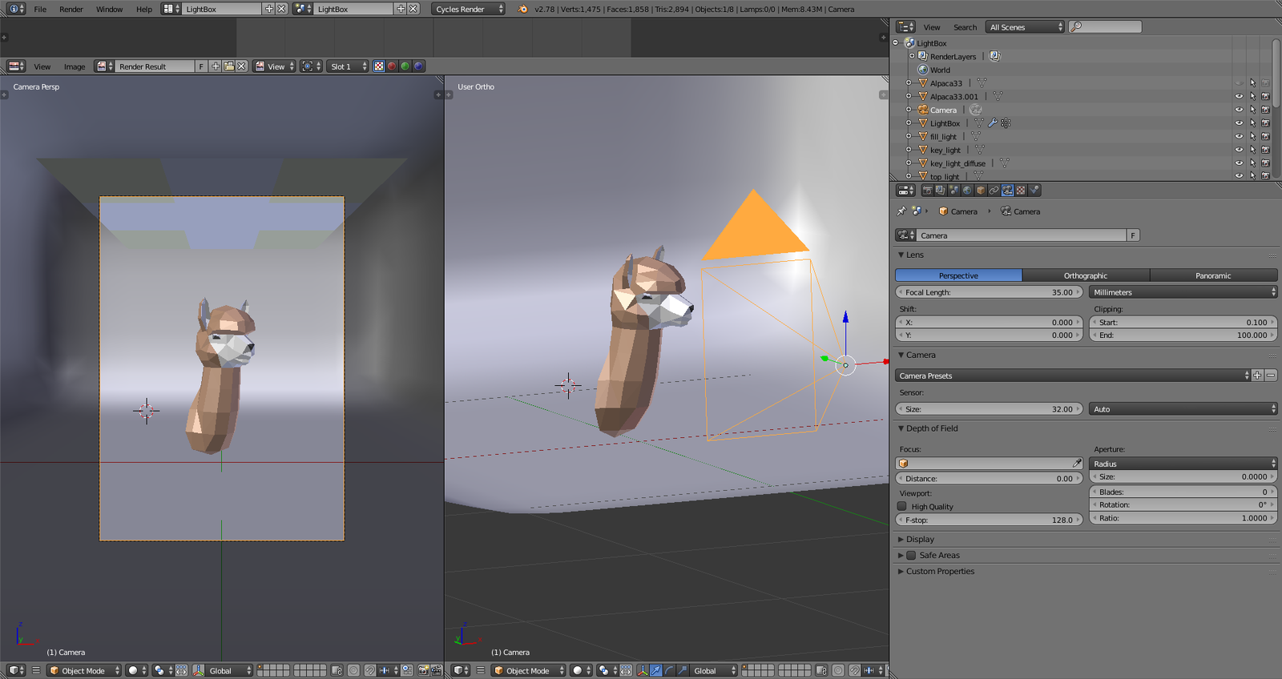Open the File menu
Screen dimensions: 1282x679
pos(40,9)
